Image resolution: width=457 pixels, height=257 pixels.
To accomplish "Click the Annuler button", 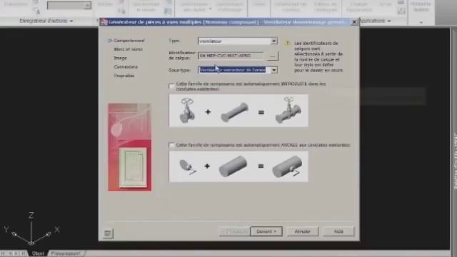I will tap(302, 231).
